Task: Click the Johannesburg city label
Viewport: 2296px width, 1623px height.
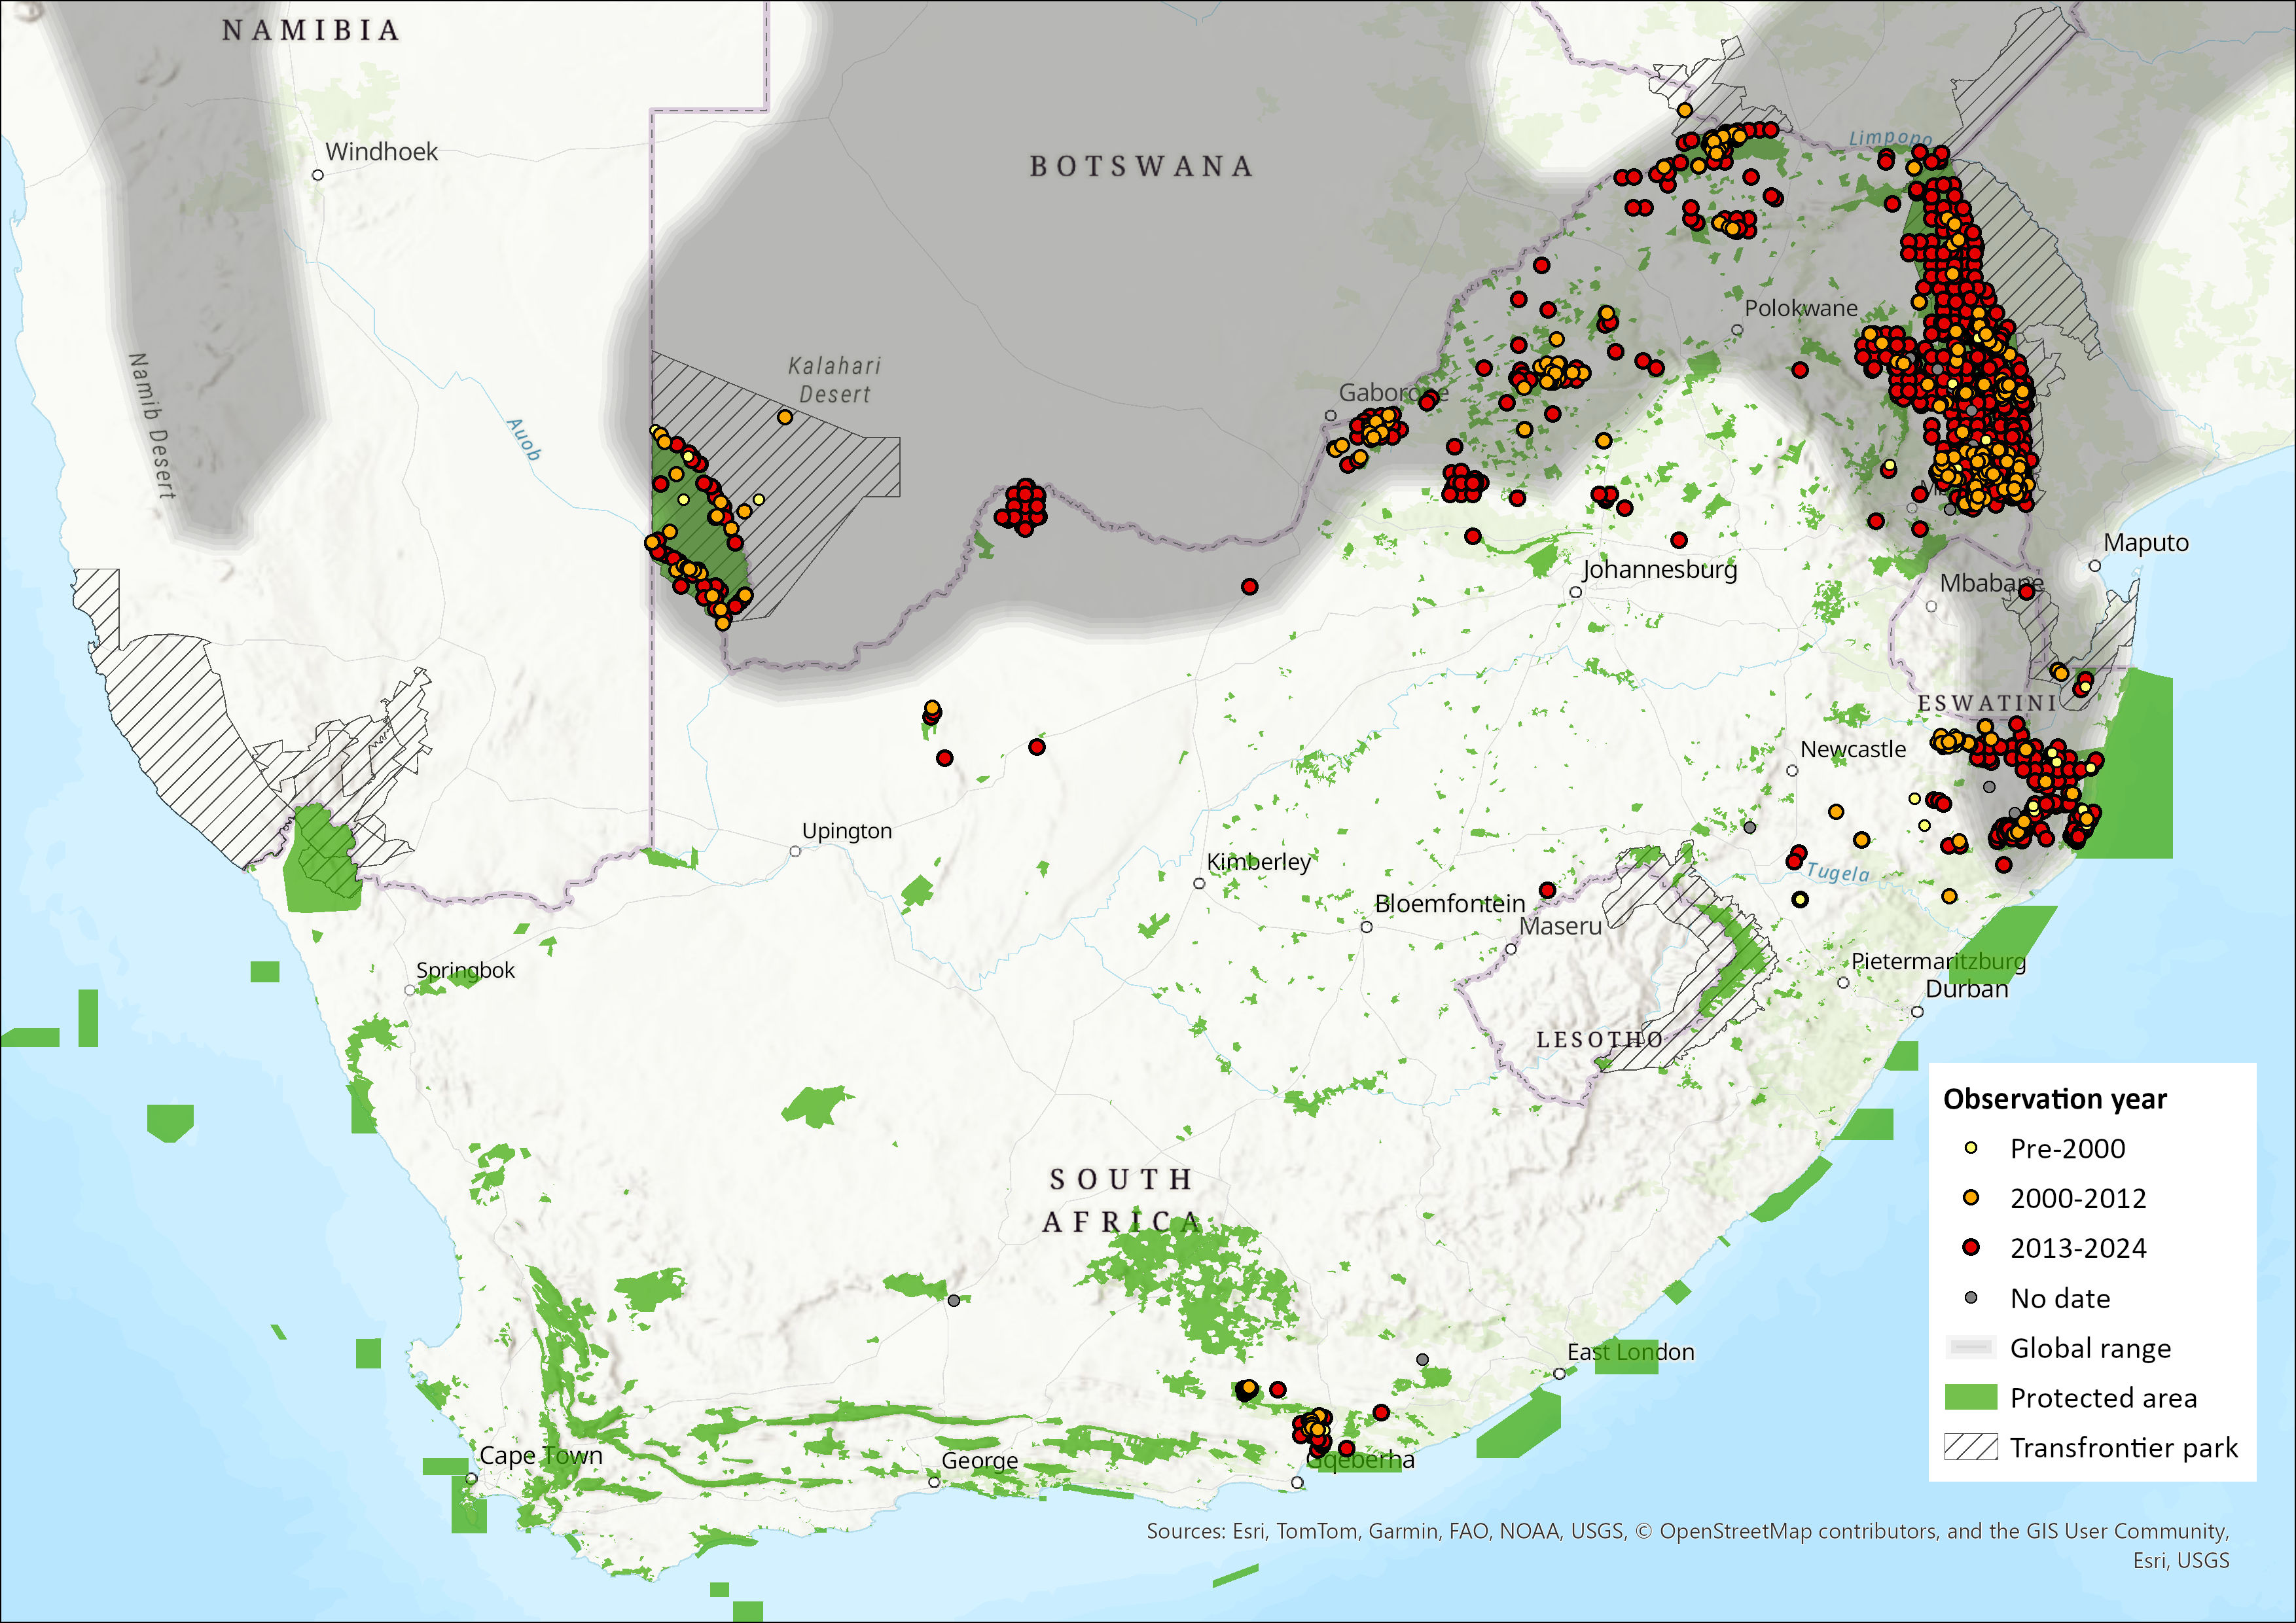Action: [1659, 569]
